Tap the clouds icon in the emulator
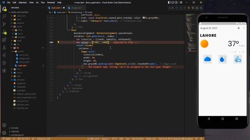Viewport: 250px width, 140px height. pos(207,59)
